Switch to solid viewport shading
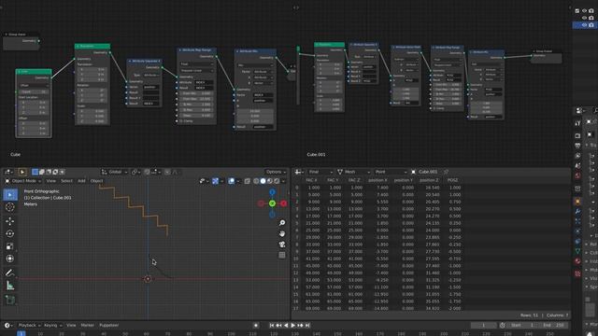Viewport: 598px width, 336px height. point(263,181)
